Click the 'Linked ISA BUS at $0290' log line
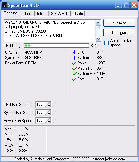Image resolution: width=139 pixels, height=162 pixels. [x=25, y=31]
